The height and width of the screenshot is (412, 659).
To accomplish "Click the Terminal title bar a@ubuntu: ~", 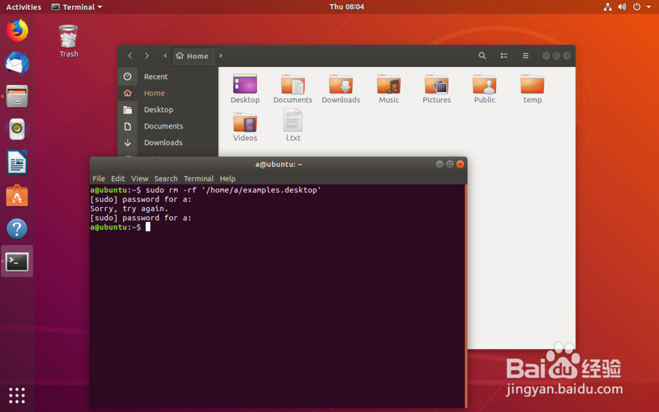I will [x=278, y=164].
